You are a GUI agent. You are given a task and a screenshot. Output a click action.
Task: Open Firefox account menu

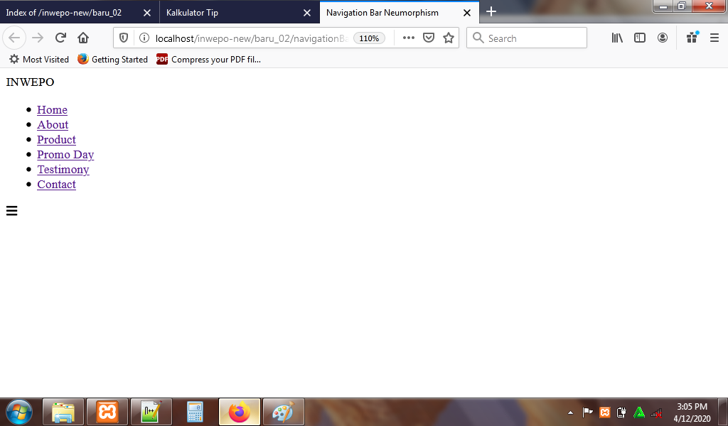tap(663, 38)
